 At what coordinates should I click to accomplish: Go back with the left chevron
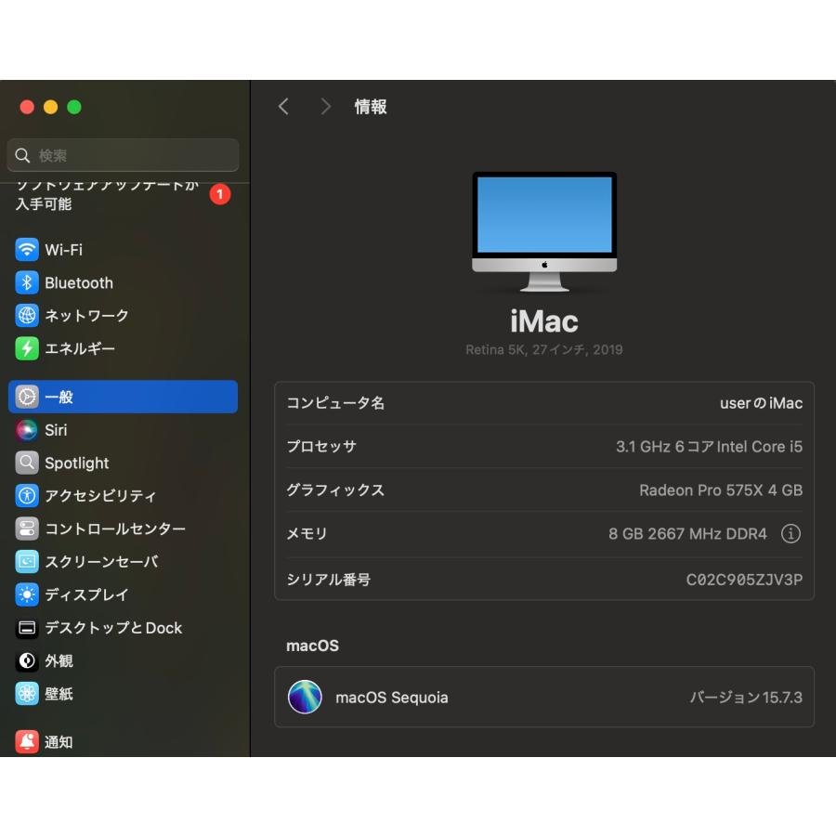[x=283, y=107]
